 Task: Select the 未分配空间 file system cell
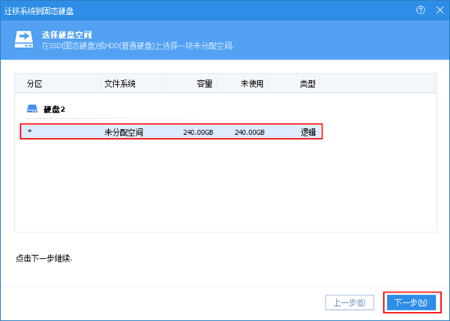(124, 132)
